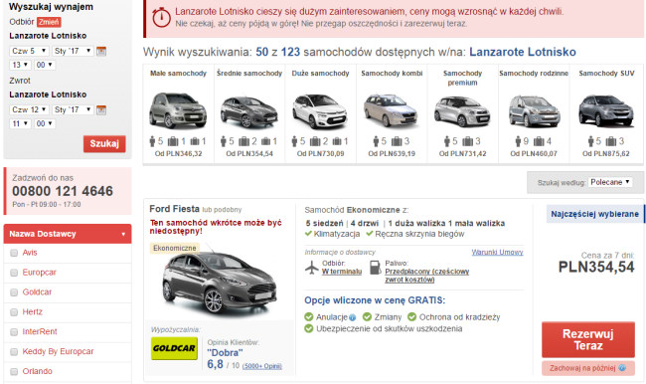This screenshot has width=646, height=384.
Task: Open the Przedpłacony fuel policy link
Action: click(427, 276)
